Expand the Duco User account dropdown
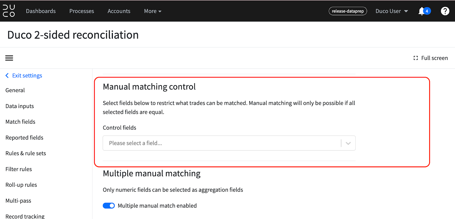 [391, 11]
